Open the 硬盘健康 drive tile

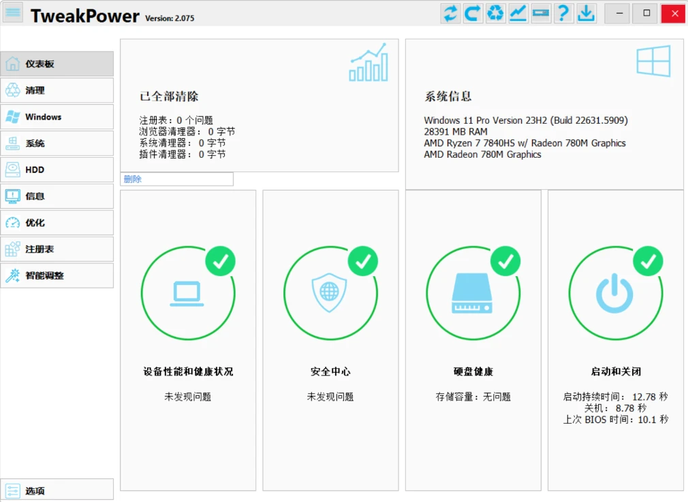point(473,293)
